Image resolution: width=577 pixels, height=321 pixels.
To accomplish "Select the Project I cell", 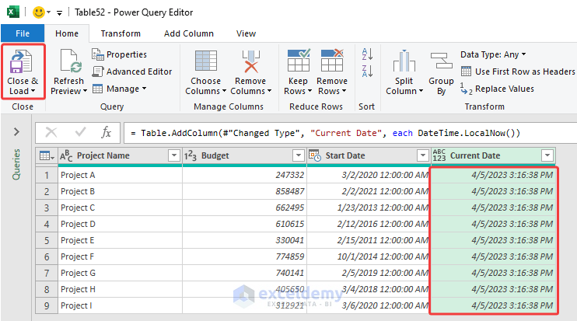I will [120, 305].
